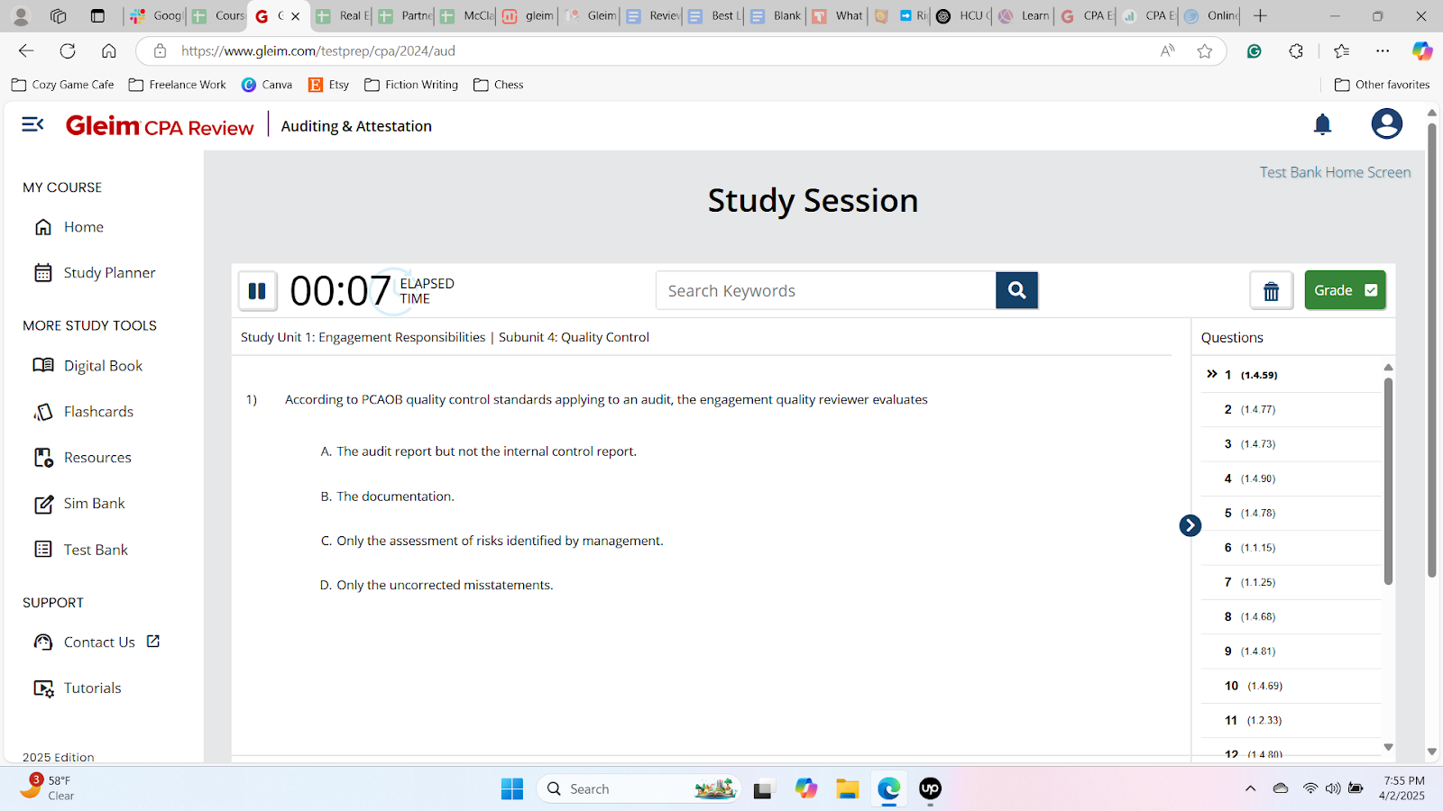
Task: Click the keyword search magnifier button
Action: [x=1016, y=290]
